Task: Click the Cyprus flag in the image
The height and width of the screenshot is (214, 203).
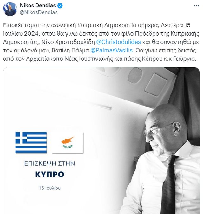Action: click(x=68, y=143)
